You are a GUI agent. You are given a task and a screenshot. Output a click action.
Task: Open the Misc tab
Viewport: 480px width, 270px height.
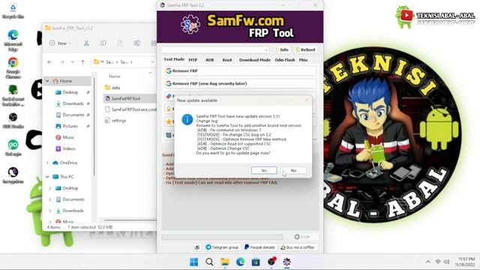point(303,60)
